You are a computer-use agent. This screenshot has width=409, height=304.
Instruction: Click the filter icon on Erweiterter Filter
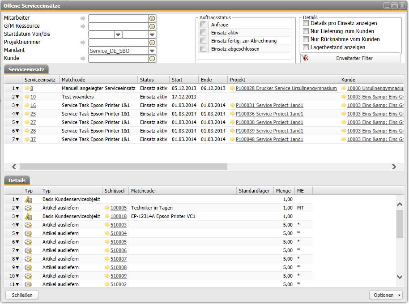305,58
